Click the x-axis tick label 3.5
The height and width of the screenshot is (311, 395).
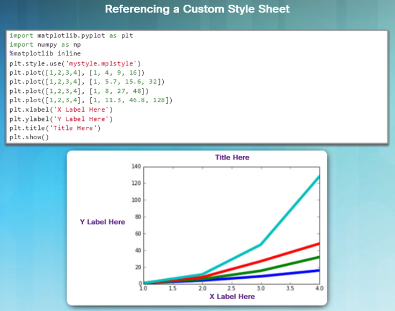click(290, 288)
